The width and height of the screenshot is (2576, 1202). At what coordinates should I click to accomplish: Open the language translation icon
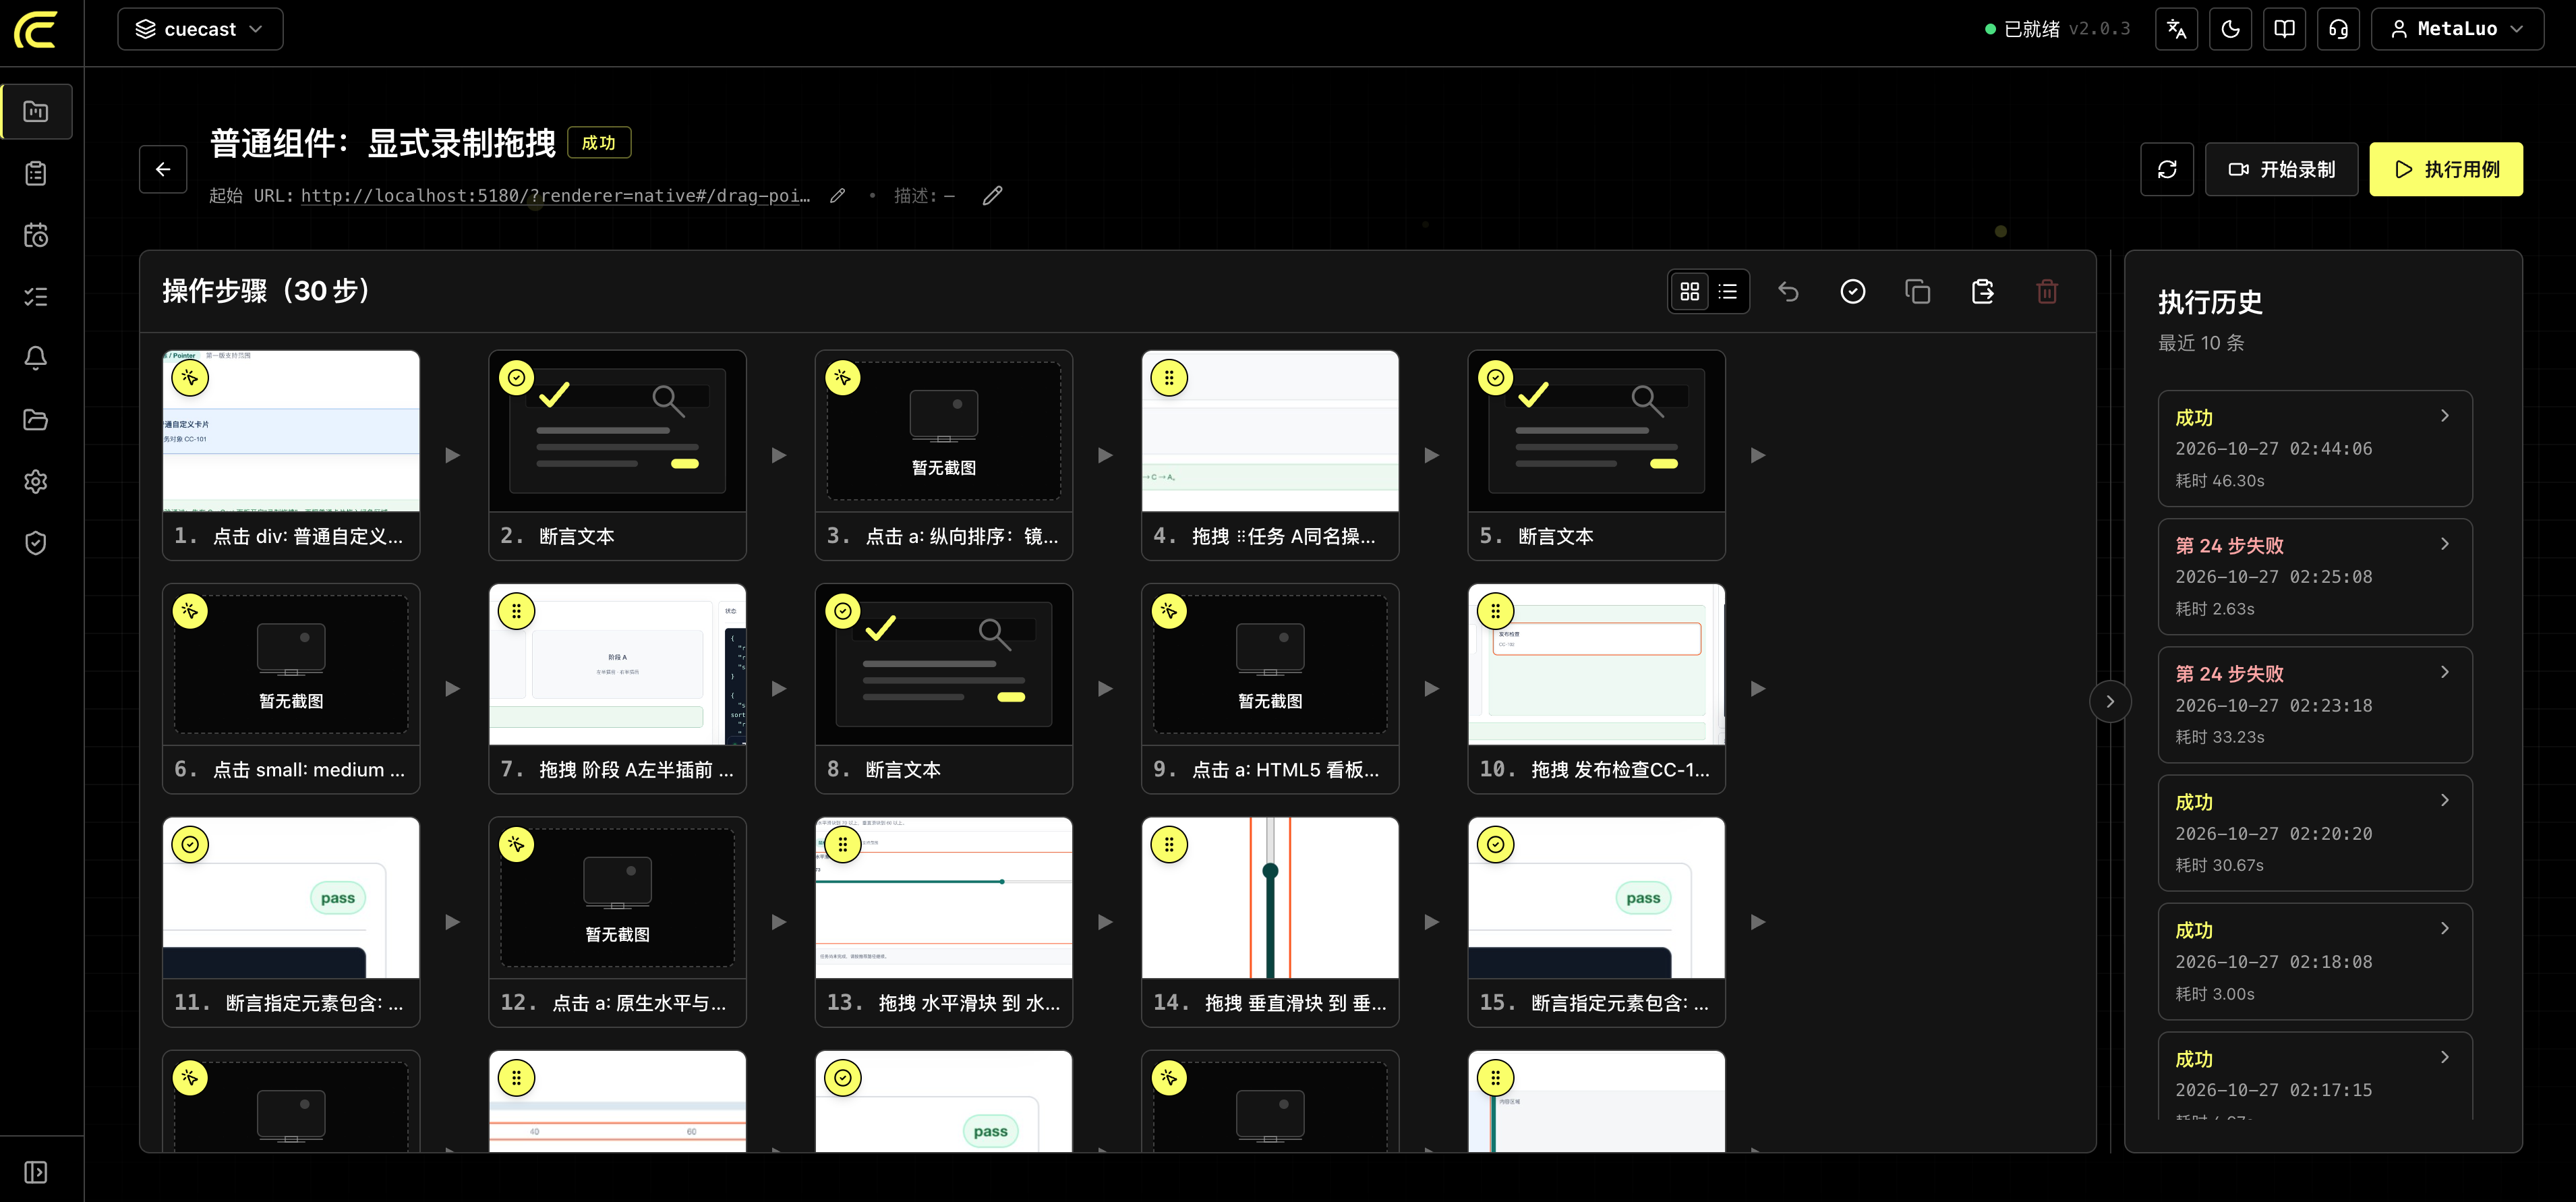[2177, 29]
